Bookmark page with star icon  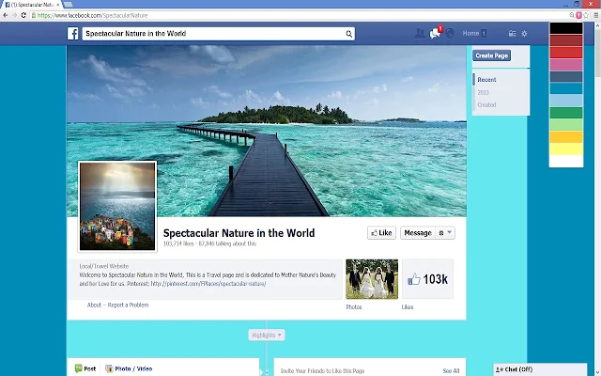coord(586,15)
